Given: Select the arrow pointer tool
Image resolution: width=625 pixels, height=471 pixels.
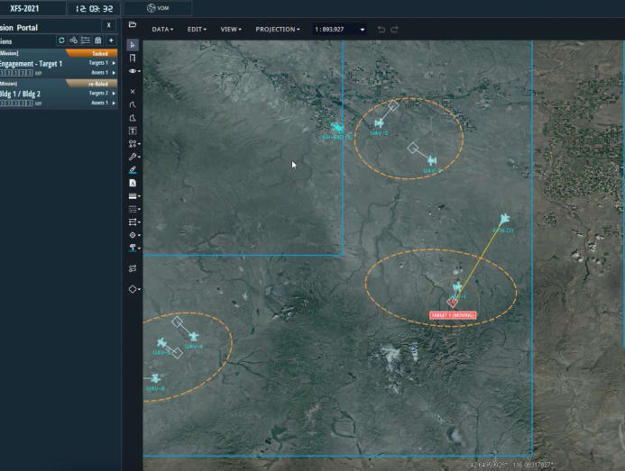Looking at the screenshot, I should click(x=133, y=44).
